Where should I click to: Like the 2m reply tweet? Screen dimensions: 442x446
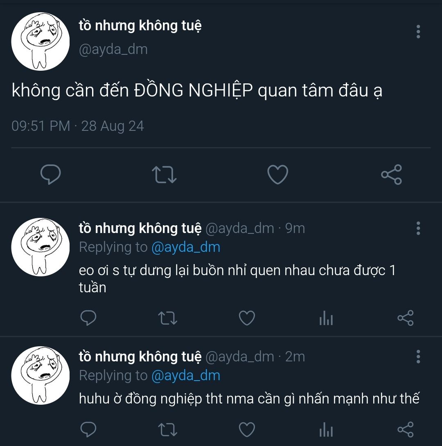click(x=247, y=430)
